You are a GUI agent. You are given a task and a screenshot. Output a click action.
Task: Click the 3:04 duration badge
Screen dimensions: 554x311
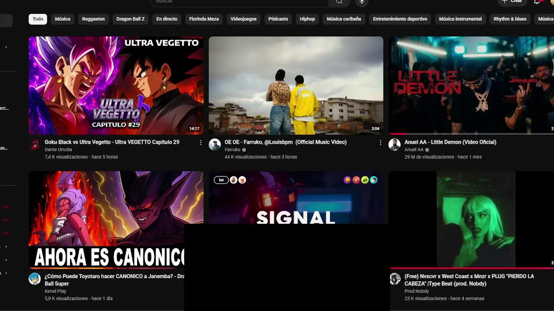pyautogui.click(x=375, y=129)
